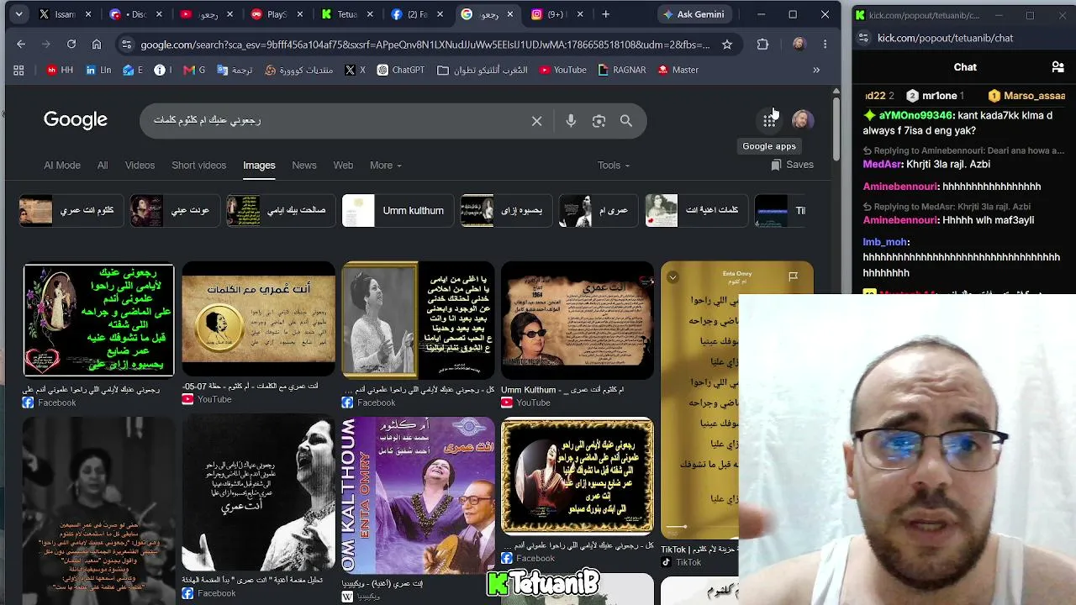1076x605 pixels.
Task: Switch to the Web tab
Action: [343, 166]
